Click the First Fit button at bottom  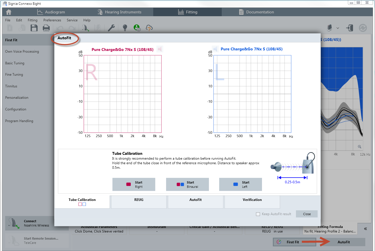(295, 242)
